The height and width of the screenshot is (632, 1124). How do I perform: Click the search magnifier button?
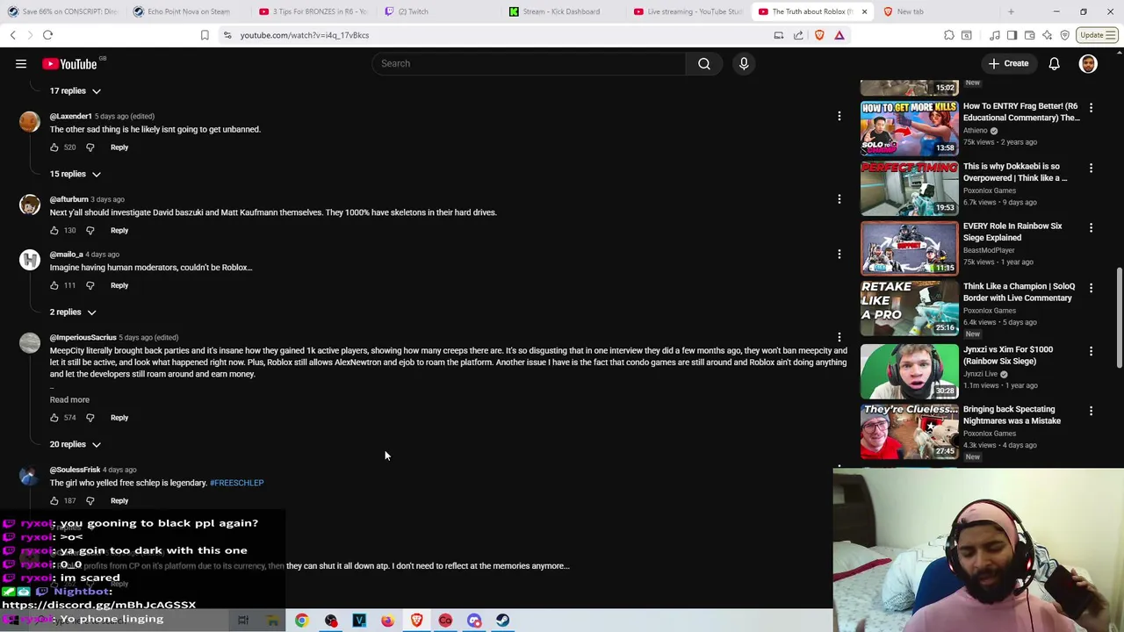click(703, 63)
